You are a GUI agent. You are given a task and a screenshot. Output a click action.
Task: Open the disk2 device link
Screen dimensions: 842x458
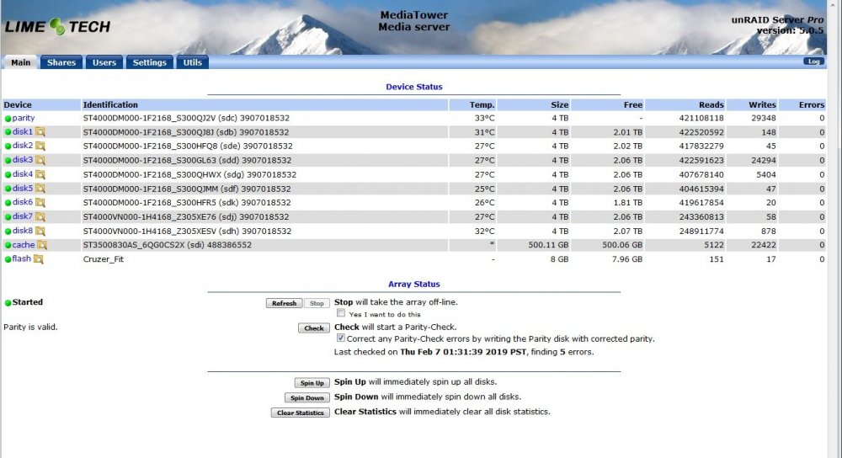23,146
